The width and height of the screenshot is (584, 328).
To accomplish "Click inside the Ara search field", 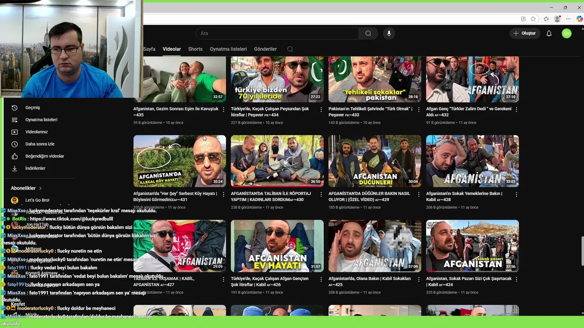I will [277, 33].
